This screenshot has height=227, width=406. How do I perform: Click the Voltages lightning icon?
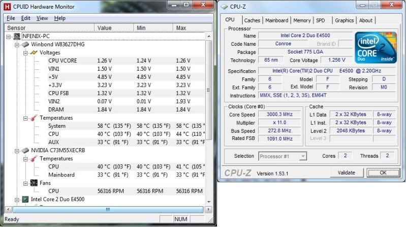click(34, 52)
